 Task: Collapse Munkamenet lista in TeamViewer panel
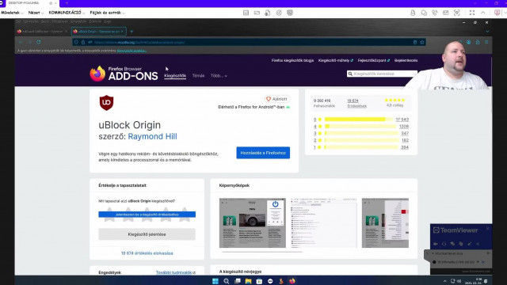coord(433,253)
